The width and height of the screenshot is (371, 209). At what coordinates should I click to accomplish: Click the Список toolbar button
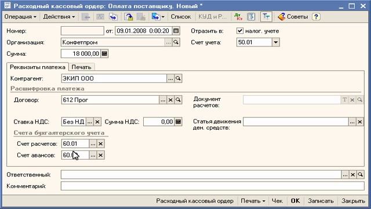pos(181,17)
